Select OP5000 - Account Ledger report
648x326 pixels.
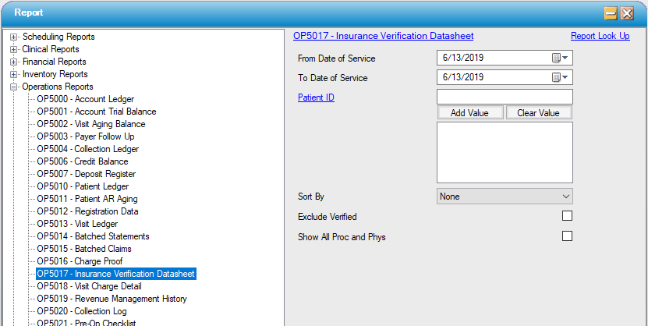coord(85,99)
